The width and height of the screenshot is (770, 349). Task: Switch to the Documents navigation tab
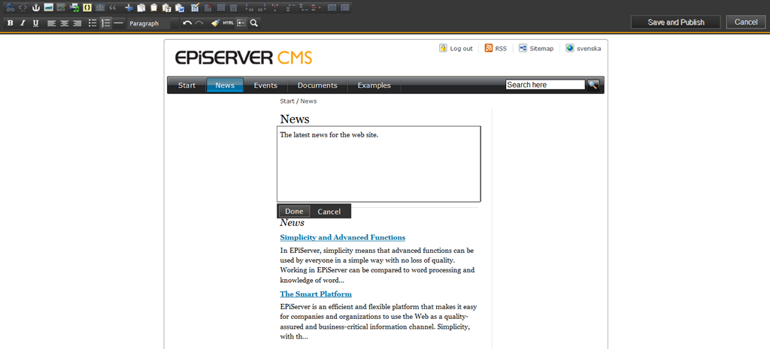(x=317, y=86)
